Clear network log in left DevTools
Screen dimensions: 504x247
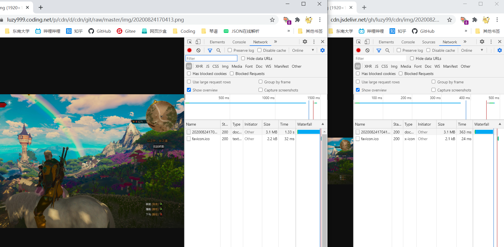click(198, 50)
